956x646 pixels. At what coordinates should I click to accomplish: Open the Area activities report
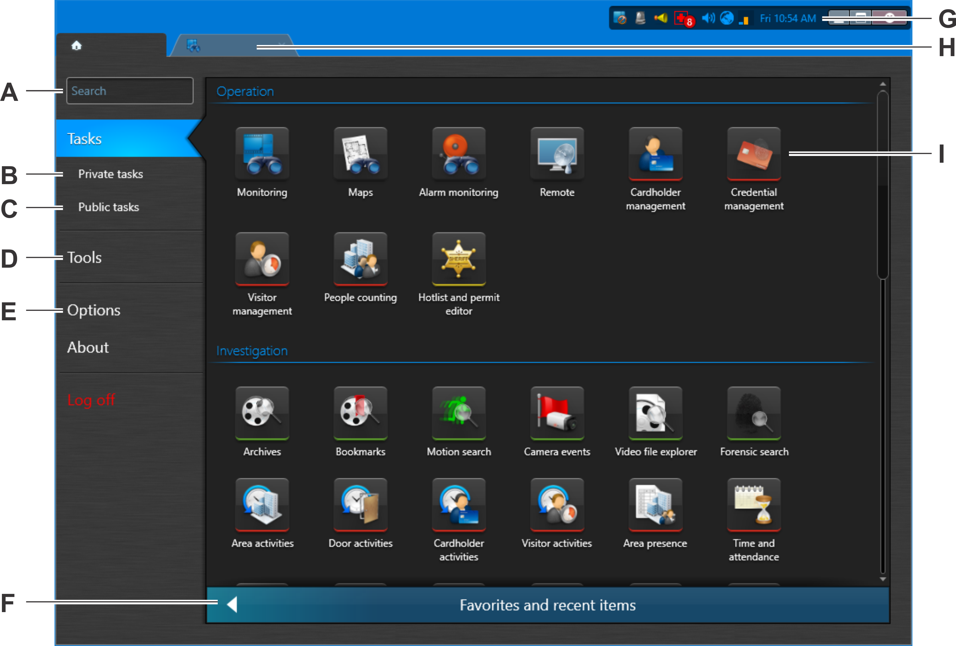tap(262, 505)
